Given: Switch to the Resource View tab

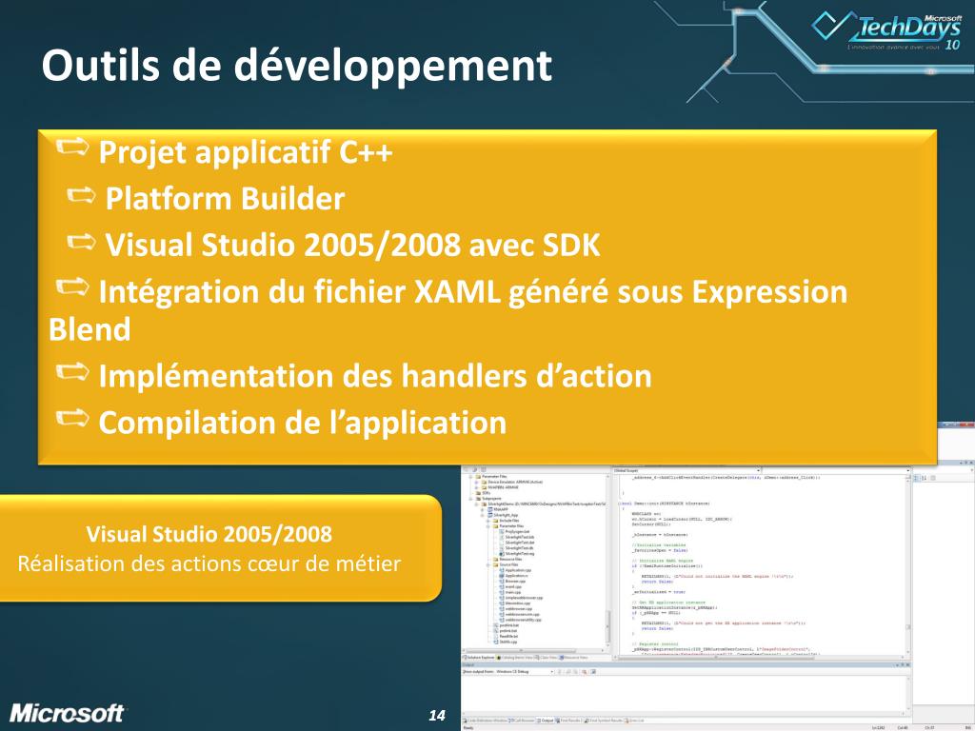Looking at the screenshot, I should pyautogui.click(x=572, y=658).
